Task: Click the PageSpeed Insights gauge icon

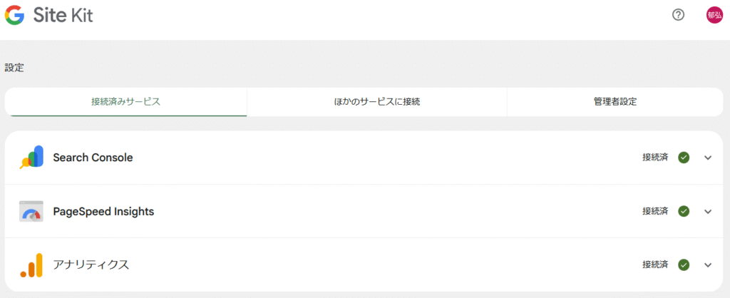Action: pos(31,212)
